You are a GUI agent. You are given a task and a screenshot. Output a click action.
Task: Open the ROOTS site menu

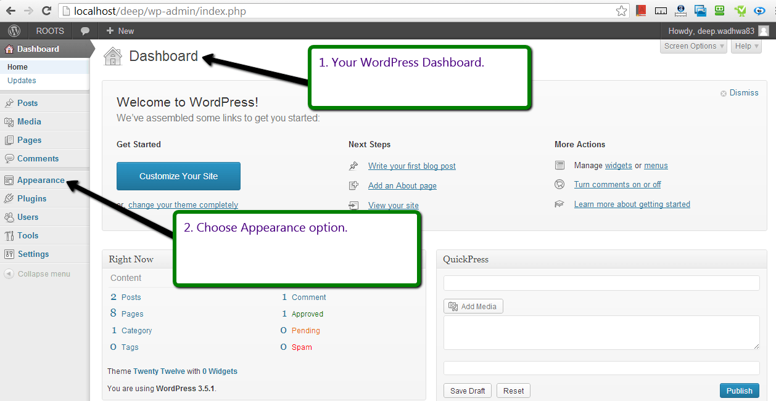coord(50,31)
